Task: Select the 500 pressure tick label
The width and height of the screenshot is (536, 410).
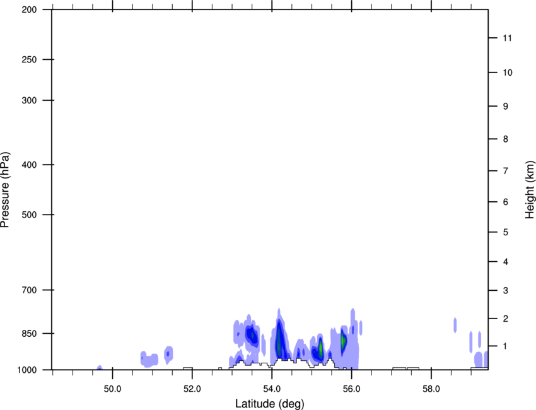Action: pyautogui.click(x=29, y=214)
